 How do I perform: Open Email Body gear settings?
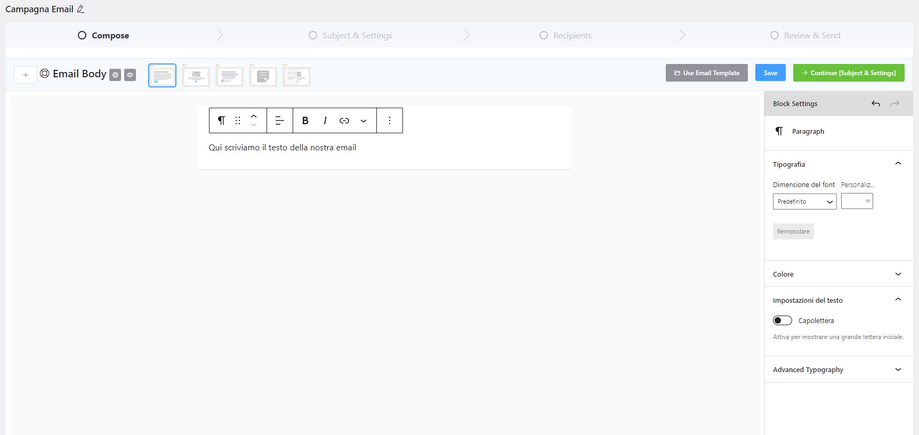[115, 75]
